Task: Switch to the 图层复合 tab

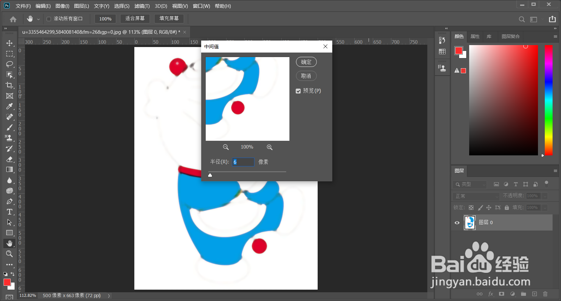Action: tap(510, 36)
